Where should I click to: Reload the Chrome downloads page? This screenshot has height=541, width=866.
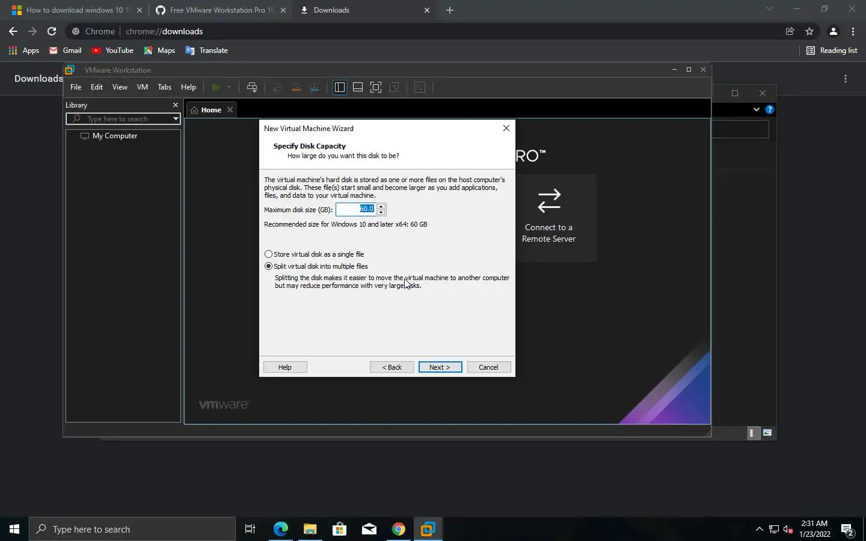(52, 31)
